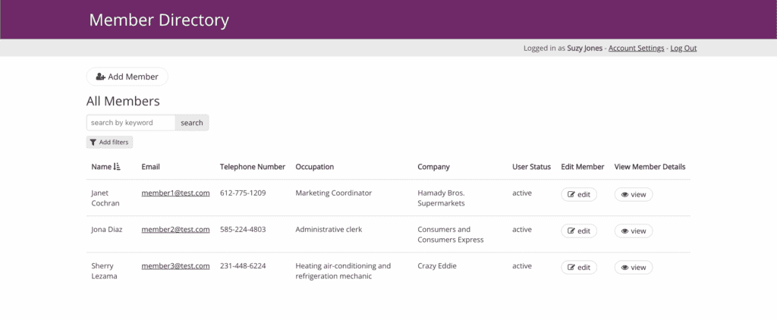Open the member1@test.com email link
The width and height of the screenshot is (777, 320).
coord(175,193)
